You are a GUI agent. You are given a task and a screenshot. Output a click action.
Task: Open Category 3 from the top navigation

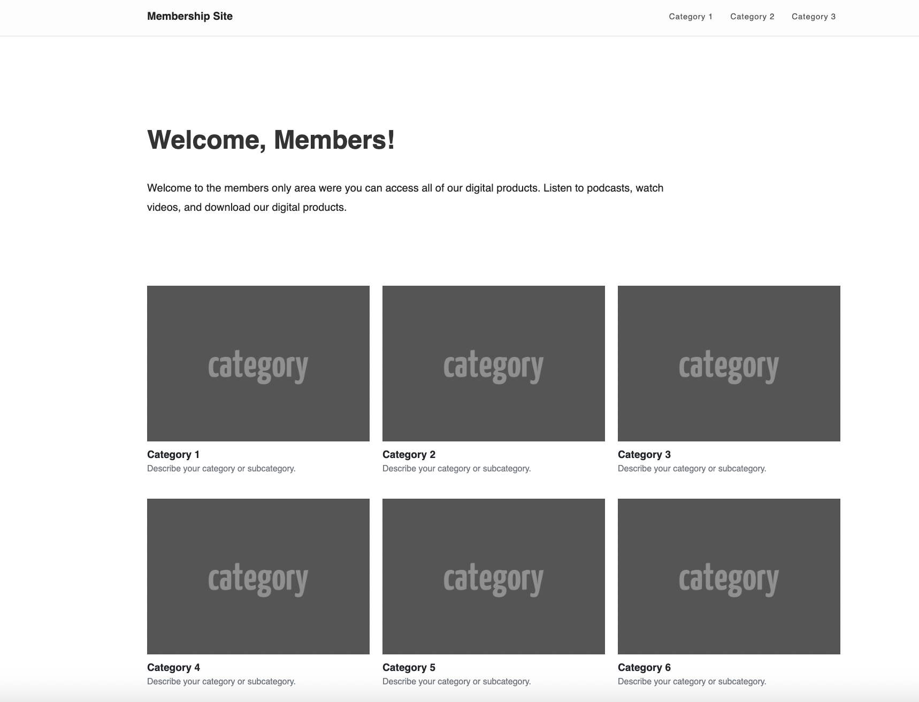[814, 17]
